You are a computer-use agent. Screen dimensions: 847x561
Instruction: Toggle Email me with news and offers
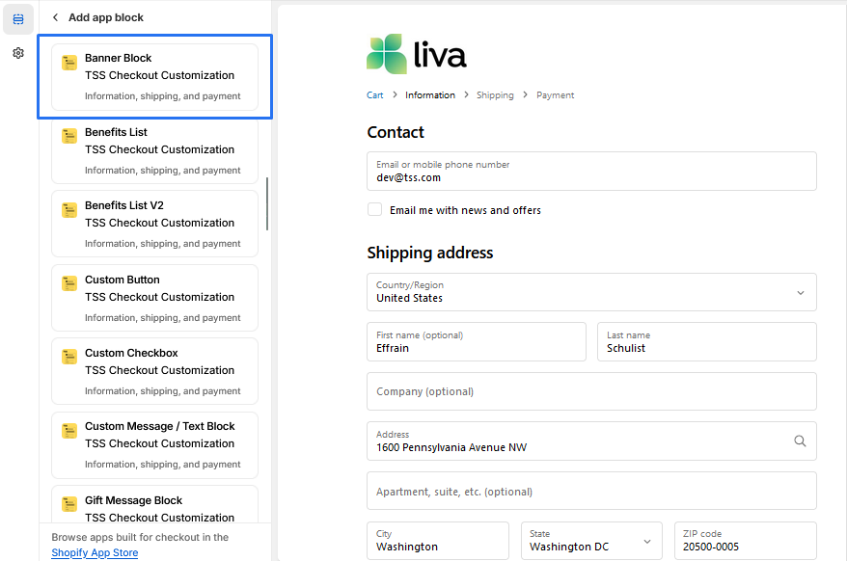(374, 209)
